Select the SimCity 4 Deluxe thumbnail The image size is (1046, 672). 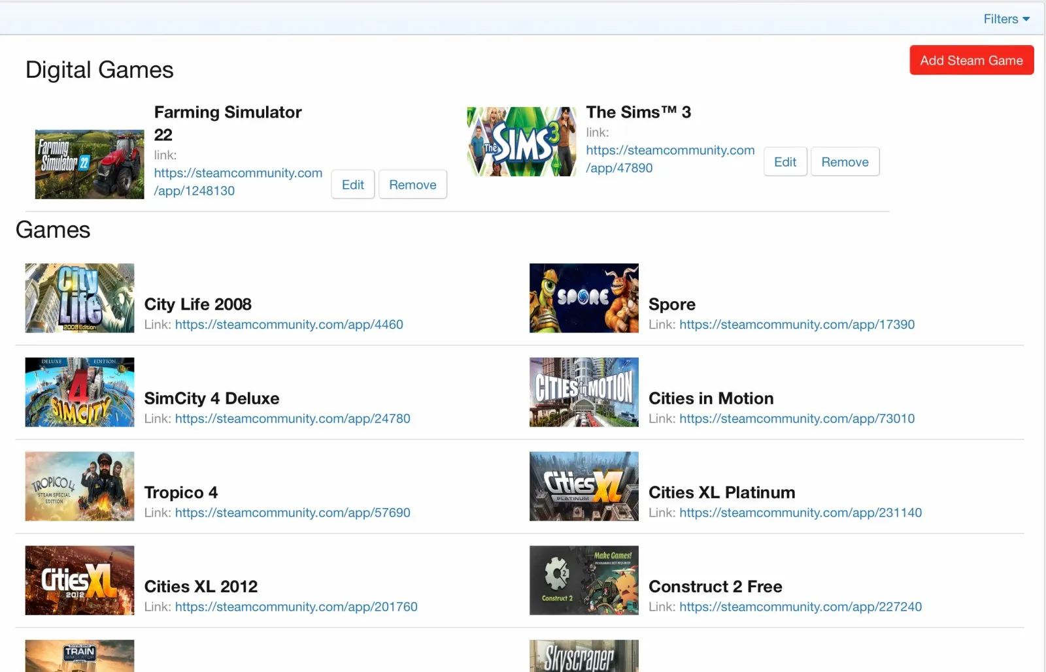click(x=80, y=392)
